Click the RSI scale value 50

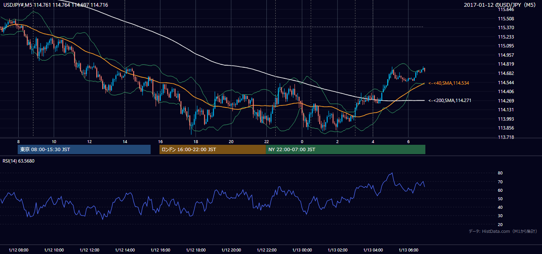pyautogui.click(x=500, y=199)
